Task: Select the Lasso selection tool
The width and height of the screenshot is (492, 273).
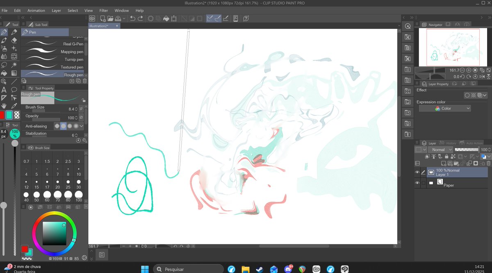Action: [x=4, y=64]
